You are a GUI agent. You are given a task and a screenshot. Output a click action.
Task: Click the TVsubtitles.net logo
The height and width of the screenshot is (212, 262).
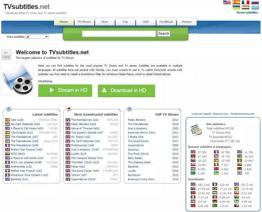[27, 7]
